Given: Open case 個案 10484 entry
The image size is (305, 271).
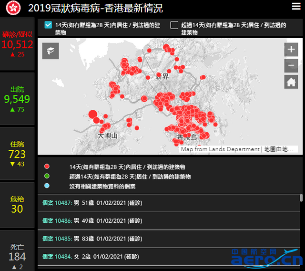Looking at the screenshot, I should [x=169, y=257].
